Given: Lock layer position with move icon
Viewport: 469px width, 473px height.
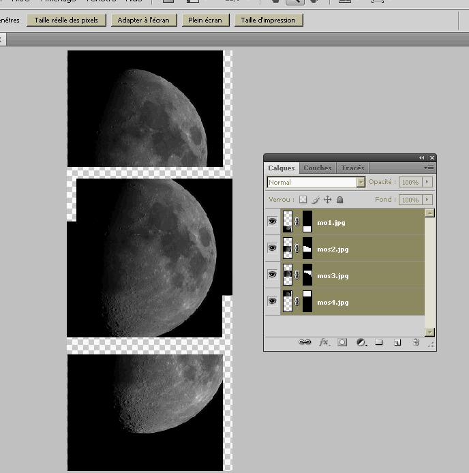Looking at the screenshot, I should pyautogui.click(x=327, y=200).
